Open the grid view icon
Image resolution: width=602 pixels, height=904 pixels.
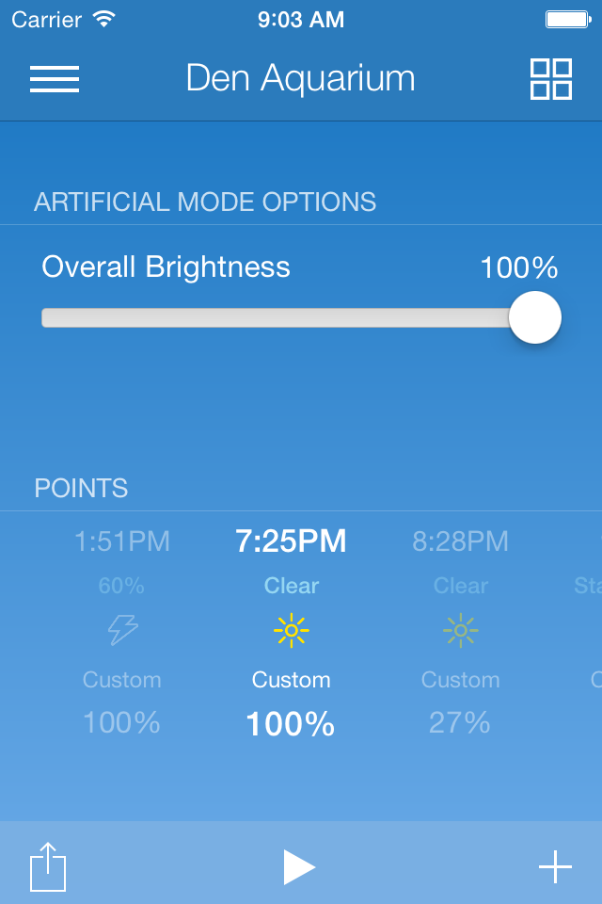[x=551, y=79]
